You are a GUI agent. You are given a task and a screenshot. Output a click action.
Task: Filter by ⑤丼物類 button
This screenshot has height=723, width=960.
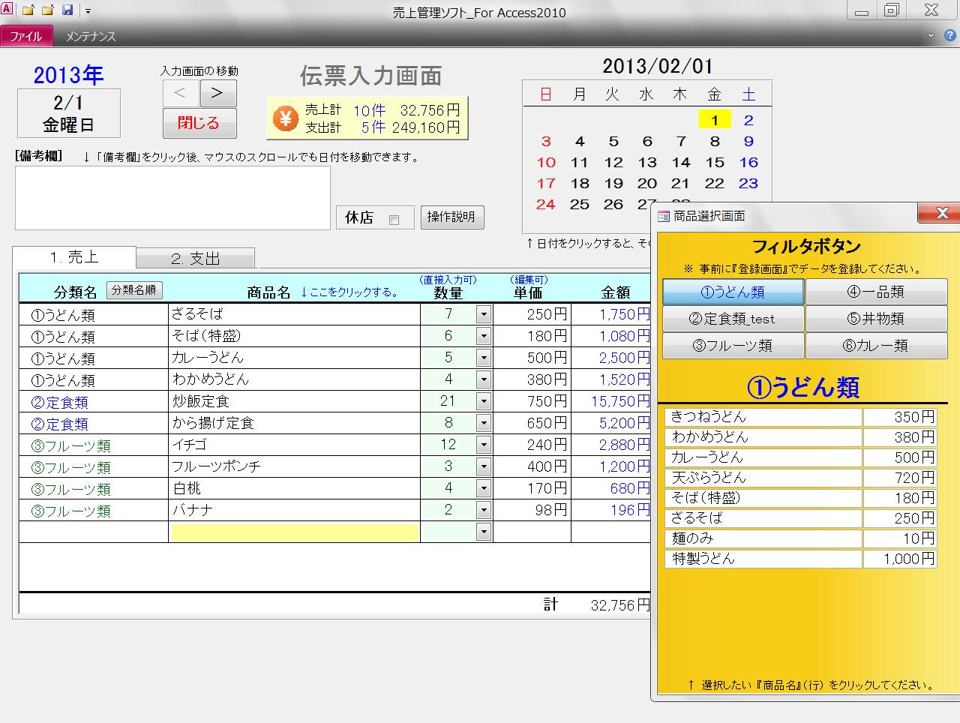tap(877, 319)
